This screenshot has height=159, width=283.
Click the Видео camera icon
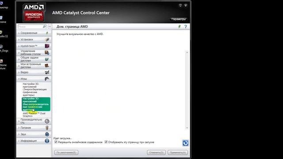(x=47, y=72)
